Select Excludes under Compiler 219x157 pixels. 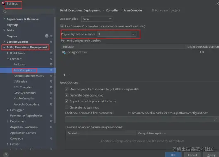click(19, 65)
